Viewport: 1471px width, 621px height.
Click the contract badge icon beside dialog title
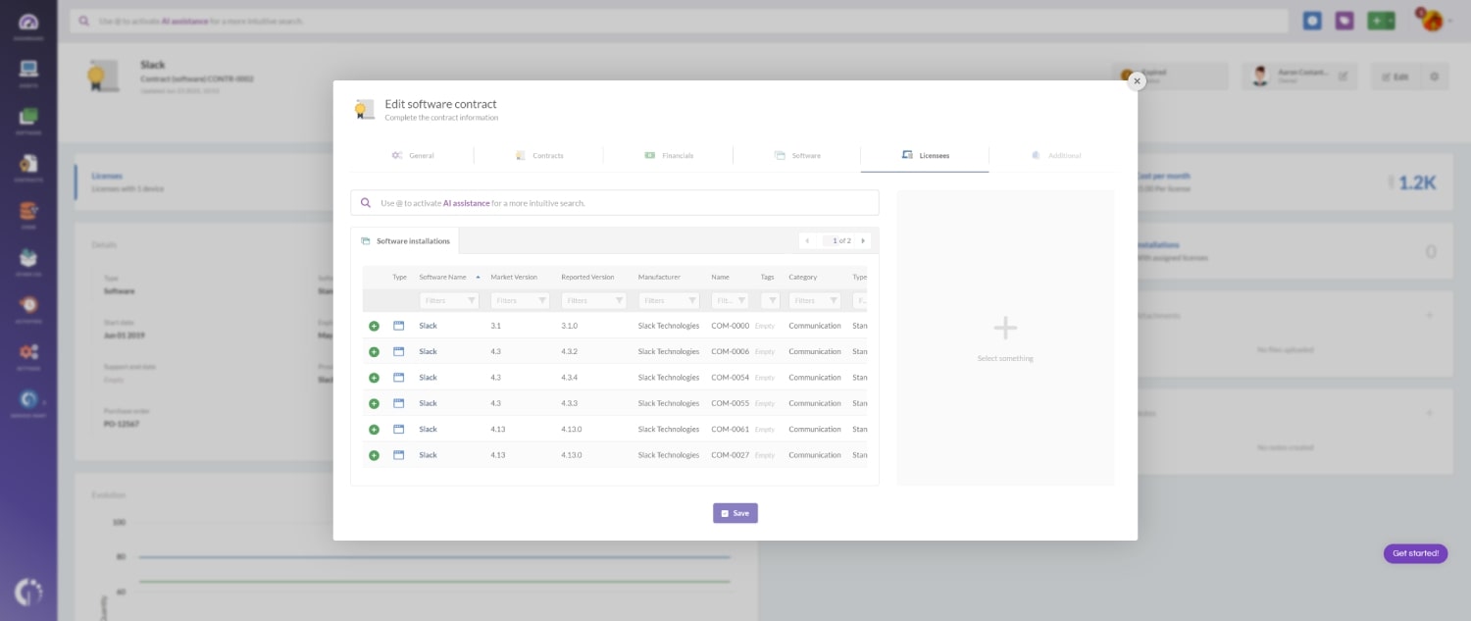coord(364,110)
